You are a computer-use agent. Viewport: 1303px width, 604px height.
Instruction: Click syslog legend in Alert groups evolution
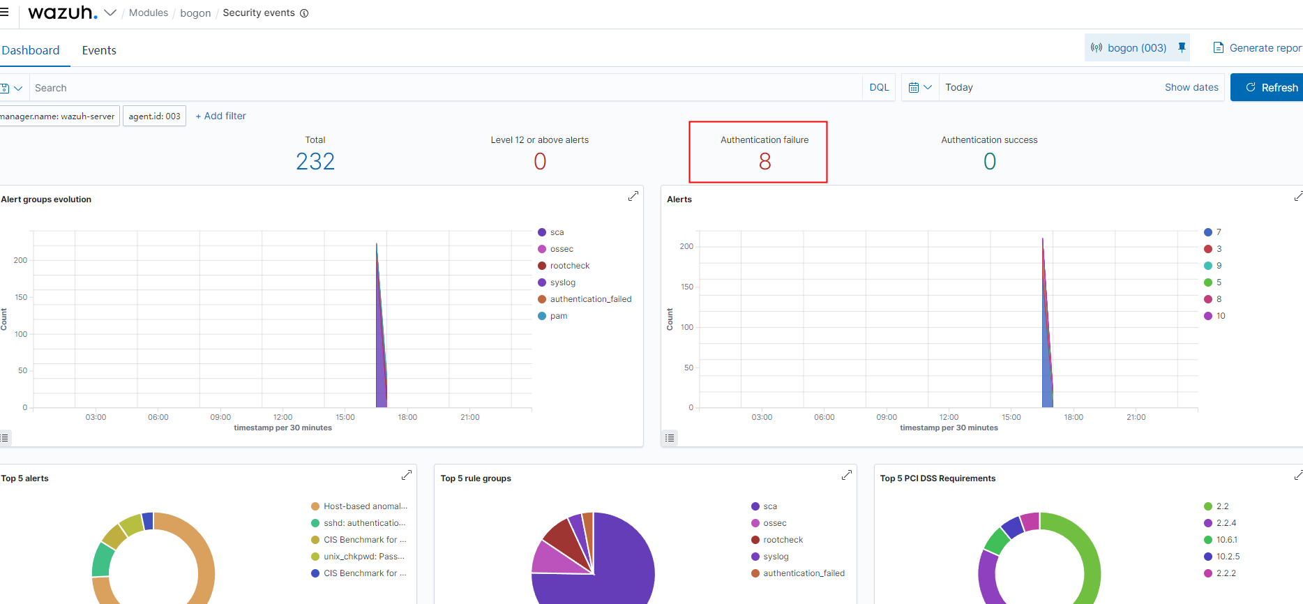[557, 282]
